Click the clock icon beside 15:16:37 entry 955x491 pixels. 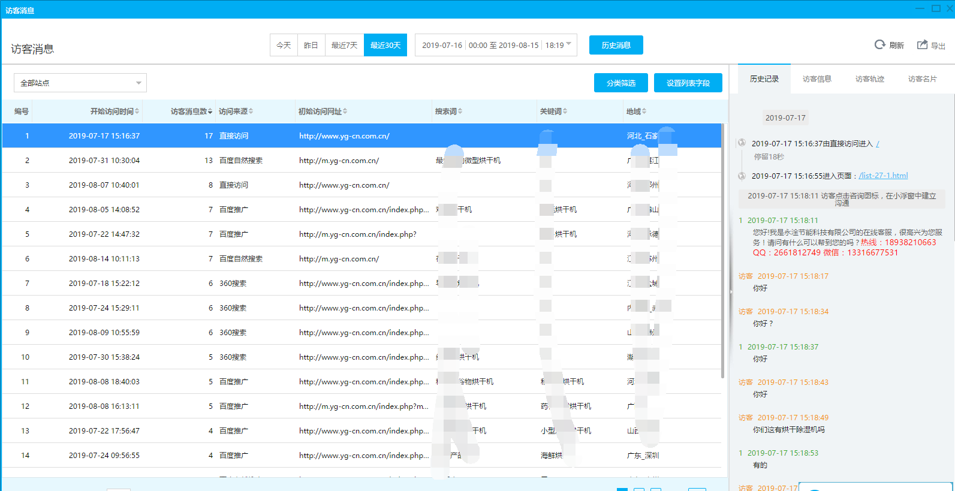pos(742,143)
